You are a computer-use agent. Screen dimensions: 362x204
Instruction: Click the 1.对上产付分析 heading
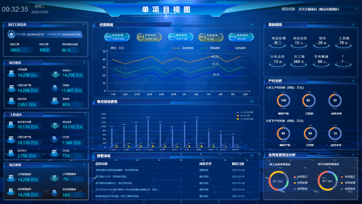[x=285, y=88]
